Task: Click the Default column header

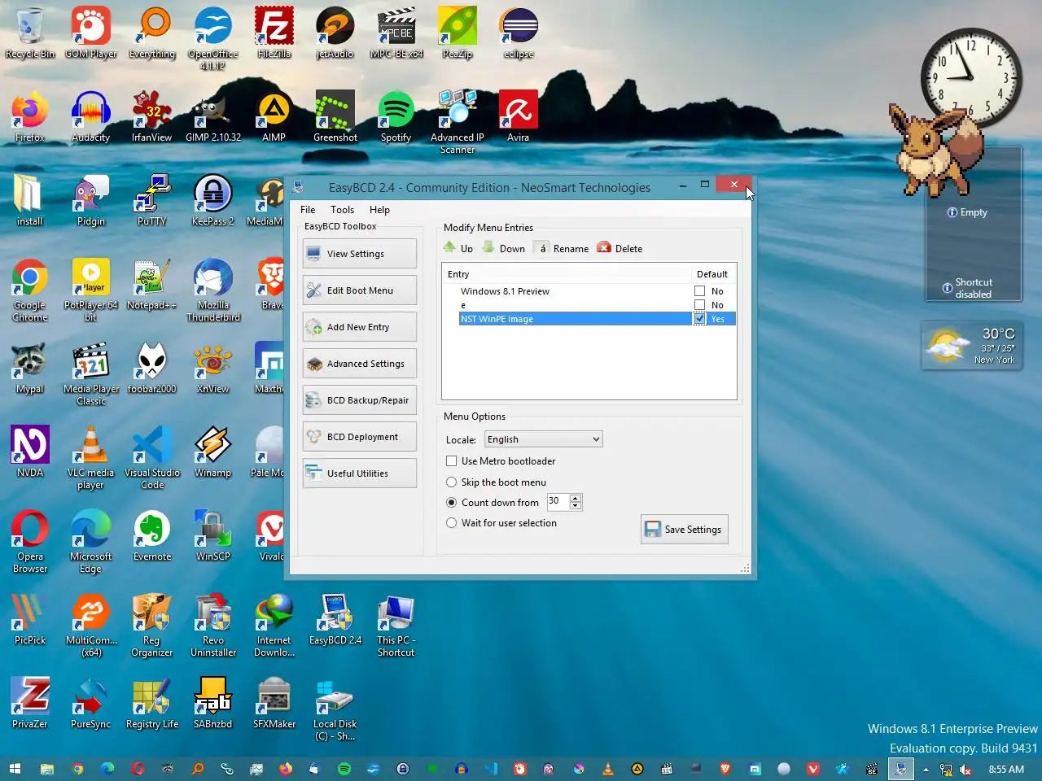Action: 712,274
